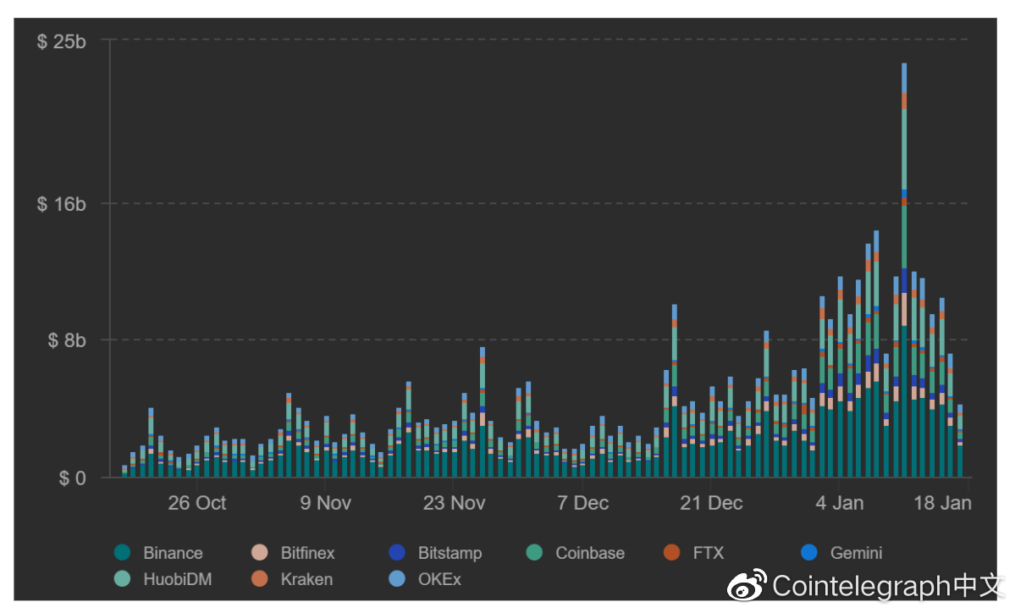Toggle the Coinbase series label
Screen dimensions: 1015x613
[x=590, y=554]
